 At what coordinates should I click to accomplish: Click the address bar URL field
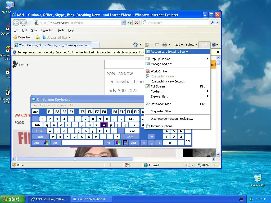point(78,23)
